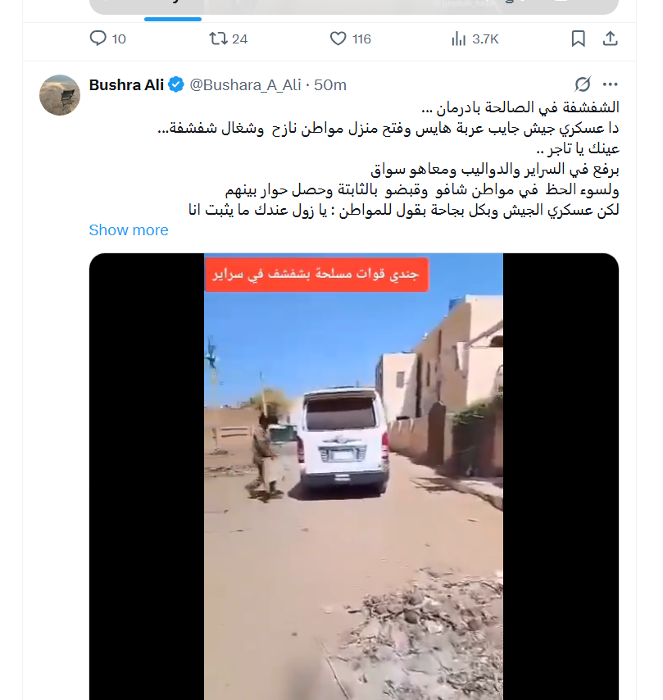
Task: Click the Arabic post text of the post
Action: pyautogui.click(x=388, y=158)
